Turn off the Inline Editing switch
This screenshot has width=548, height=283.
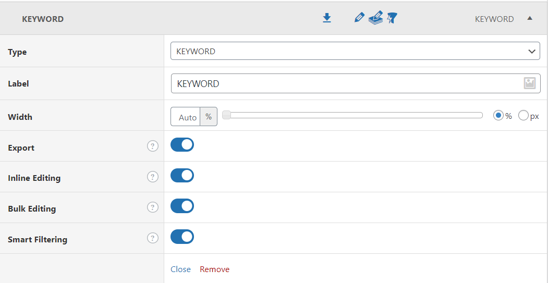point(182,176)
